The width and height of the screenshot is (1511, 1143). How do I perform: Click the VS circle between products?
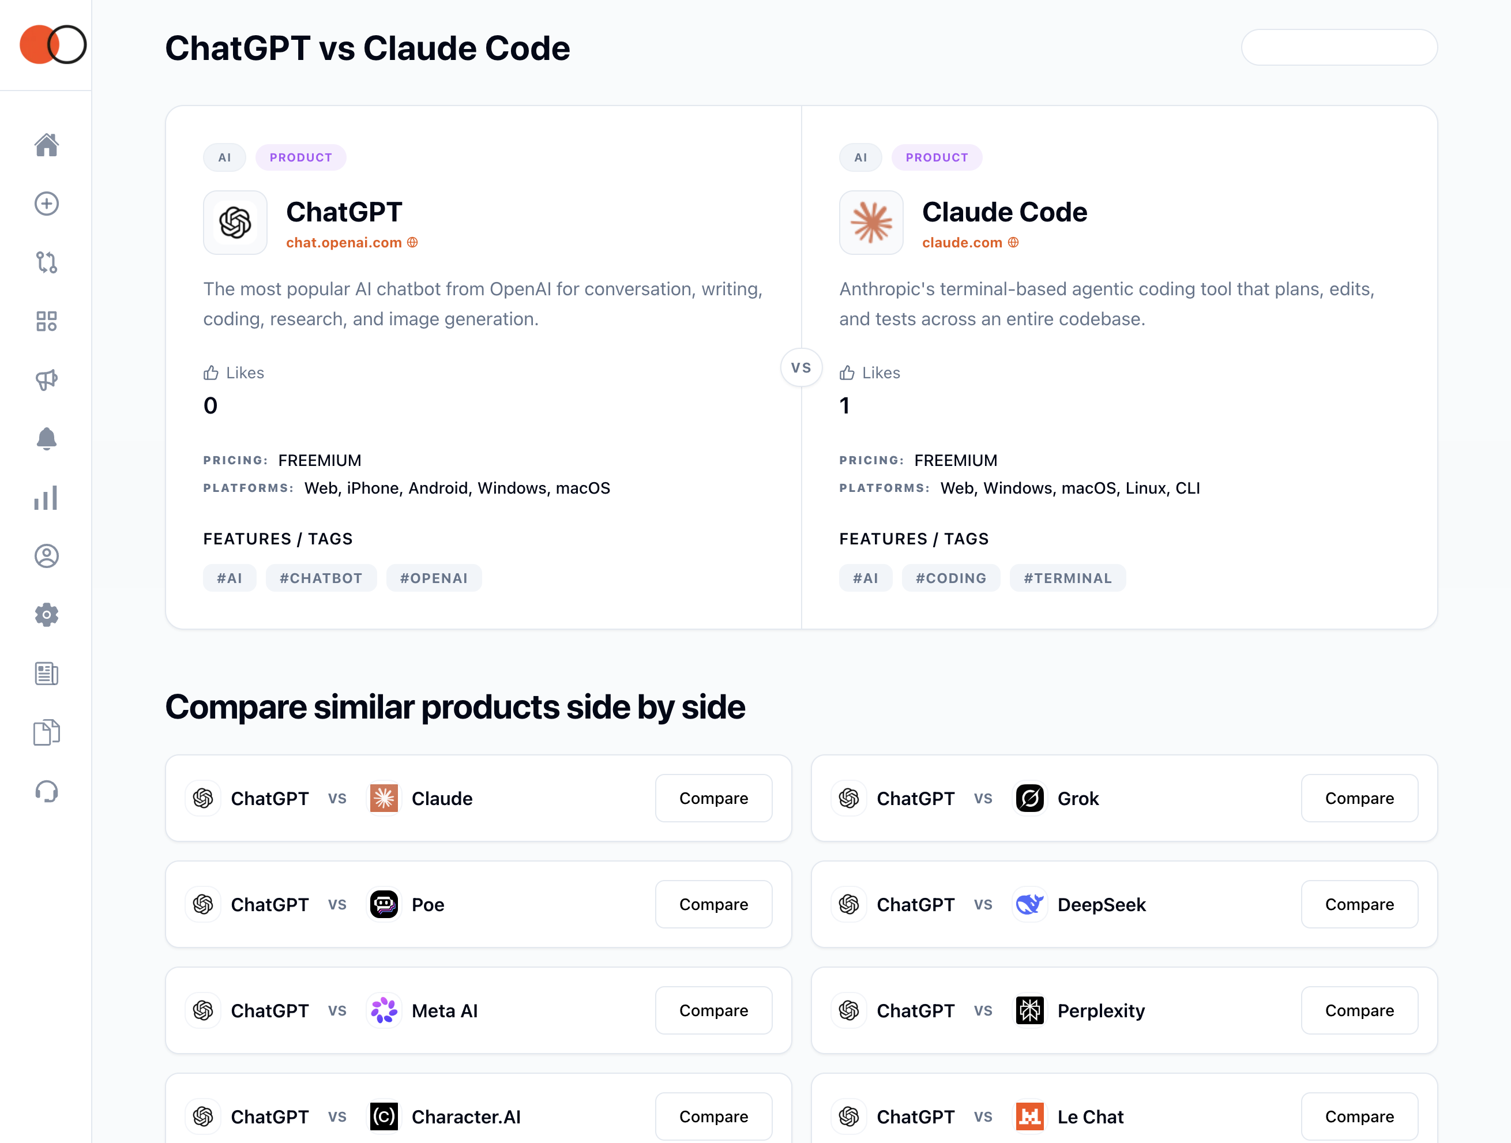pyautogui.click(x=800, y=367)
